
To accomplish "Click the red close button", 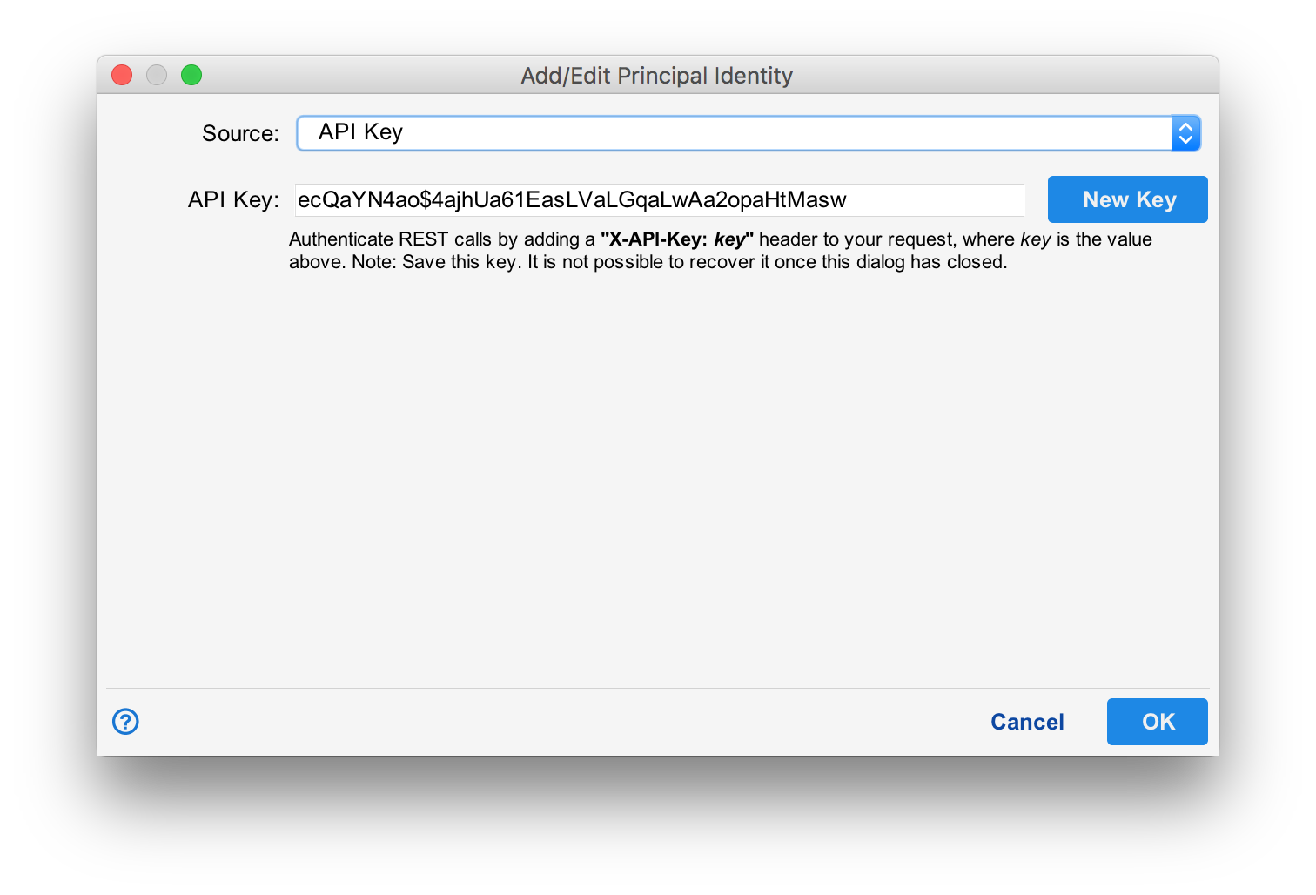I will point(121,75).
